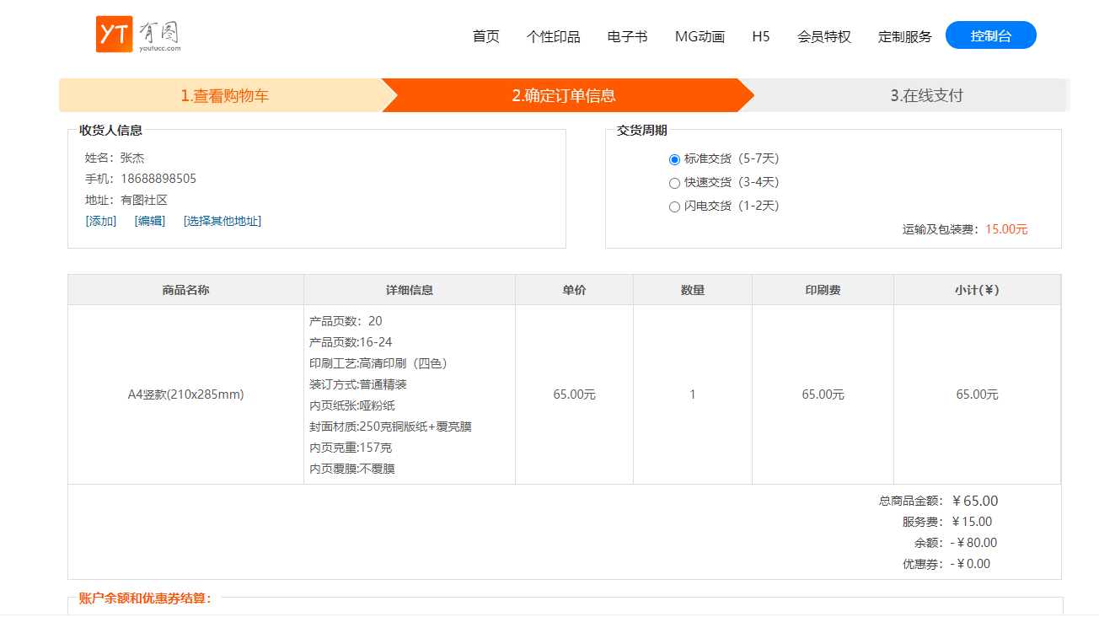Image resolution: width=1099 pixels, height=617 pixels.
Task: Jump to step 3.在线支付
Action: [925, 95]
